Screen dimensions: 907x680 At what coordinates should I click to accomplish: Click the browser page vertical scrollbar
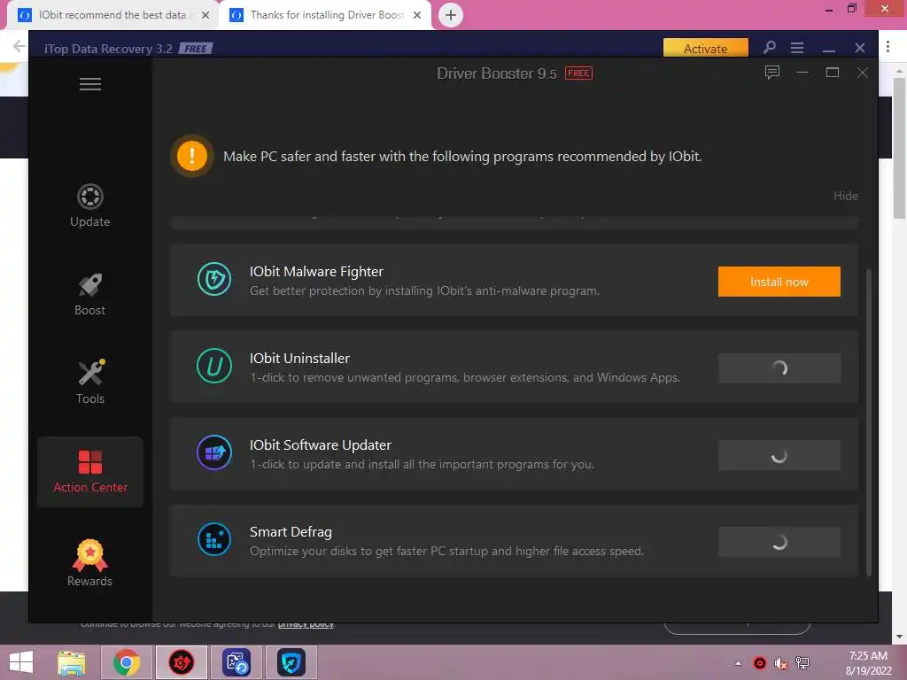(900, 148)
